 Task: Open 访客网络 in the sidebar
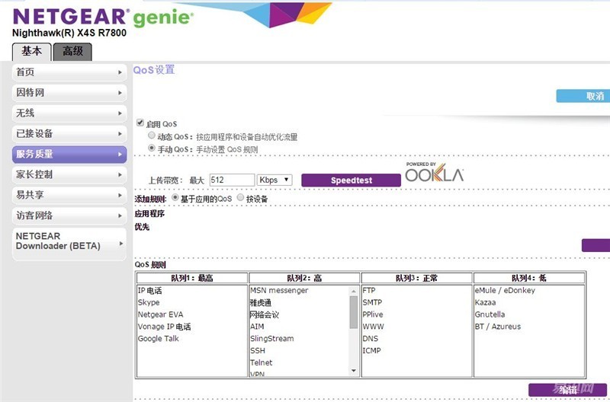pyautogui.click(x=69, y=216)
